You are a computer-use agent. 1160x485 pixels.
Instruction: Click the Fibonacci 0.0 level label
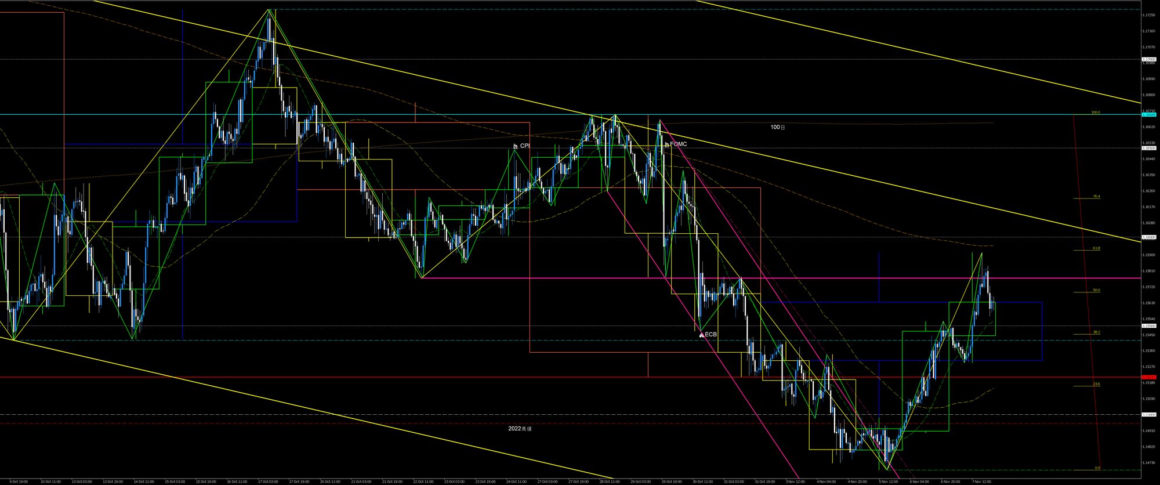click(1097, 468)
